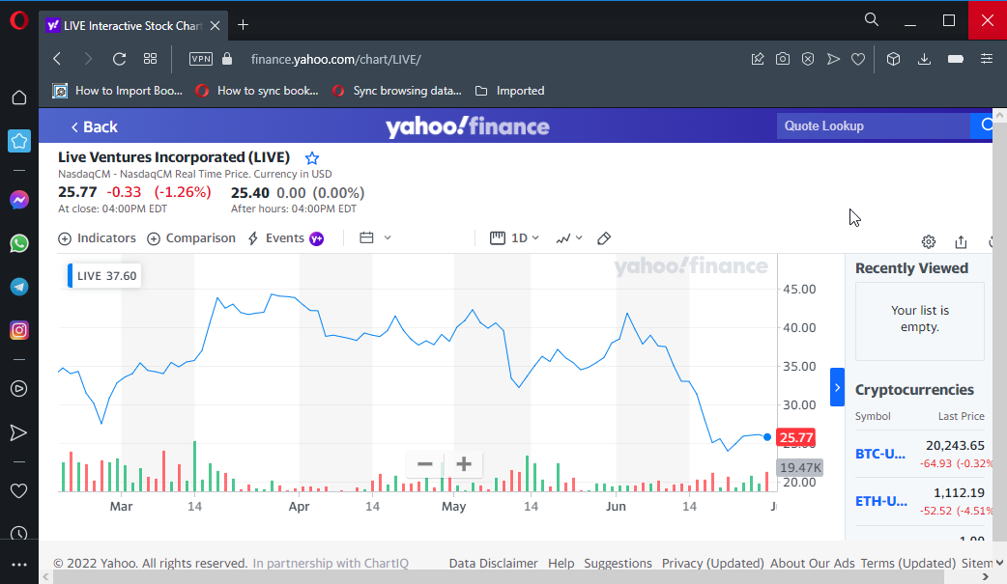Share the chart using share icon
The width and height of the screenshot is (1007, 584).
click(x=961, y=242)
